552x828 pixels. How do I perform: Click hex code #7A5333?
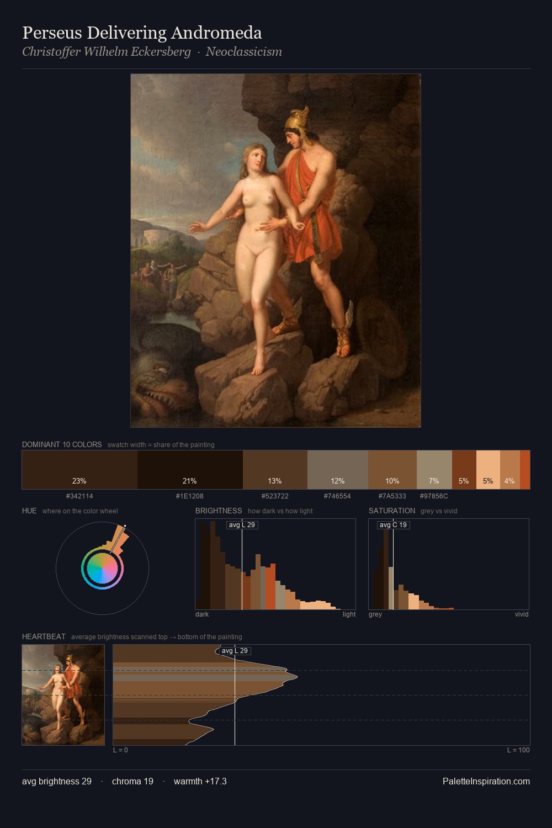(x=392, y=496)
